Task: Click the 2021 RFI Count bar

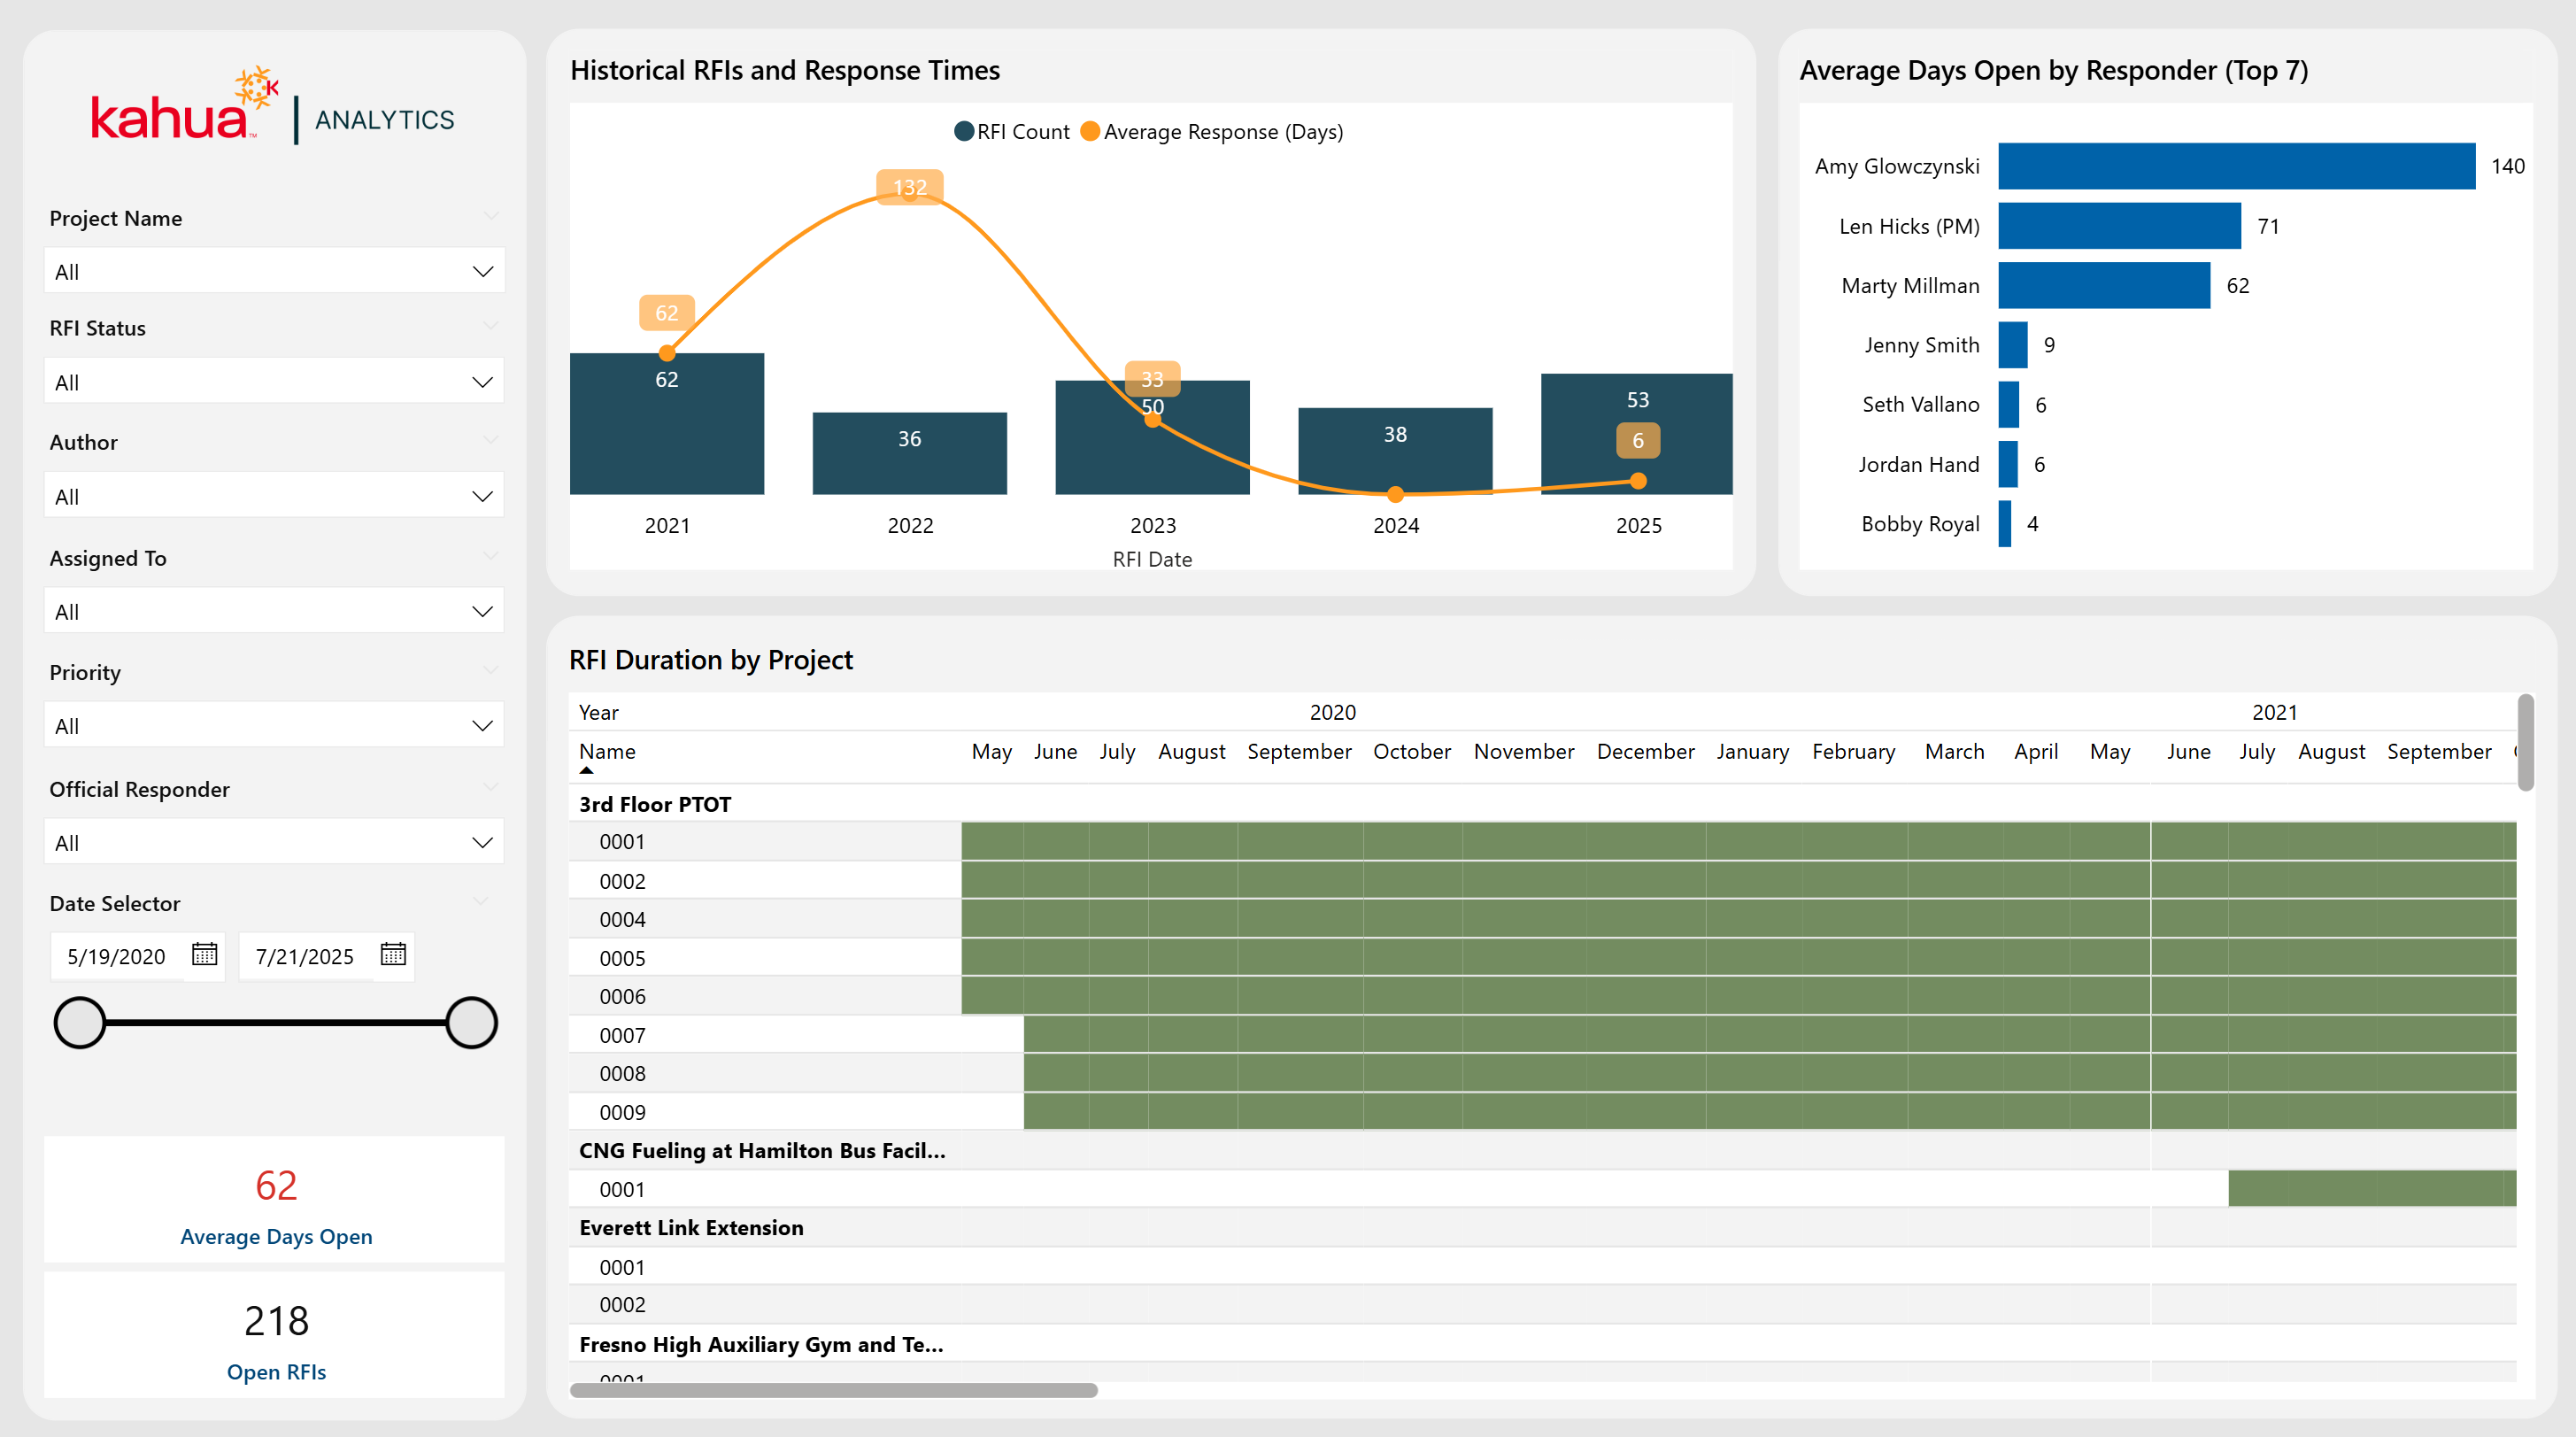Action: pos(667,440)
